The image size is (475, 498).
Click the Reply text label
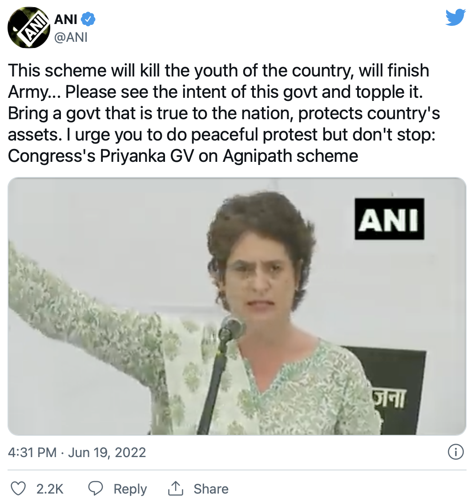[130, 489]
